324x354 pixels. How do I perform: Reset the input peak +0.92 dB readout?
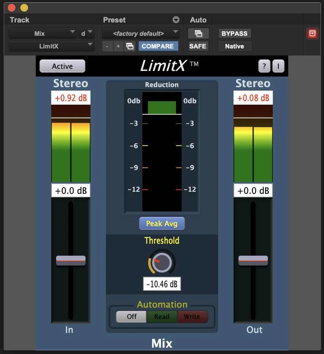pyautogui.click(x=71, y=98)
